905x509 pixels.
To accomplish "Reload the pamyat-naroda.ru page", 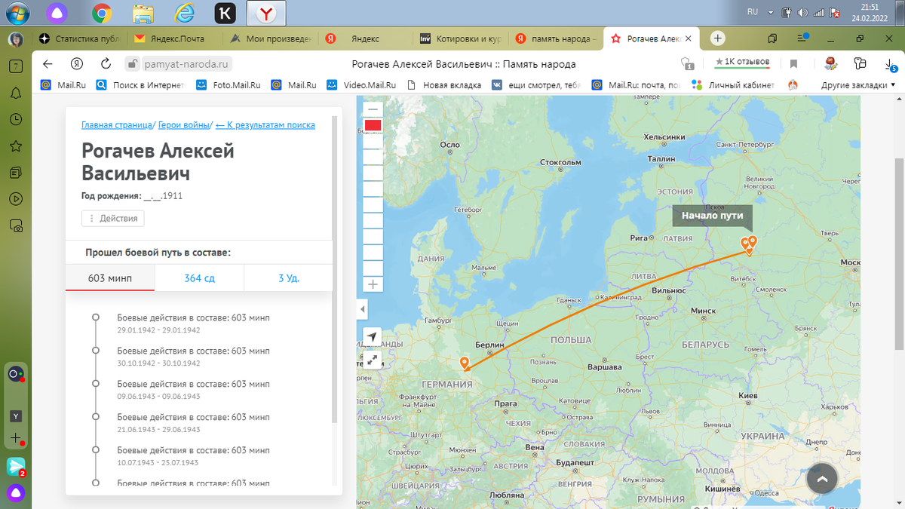I will click(x=106, y=63).
